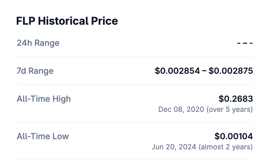Click the Dec 08, 2020 date
This screenshot has width=262, height=166.
(181, 109)
